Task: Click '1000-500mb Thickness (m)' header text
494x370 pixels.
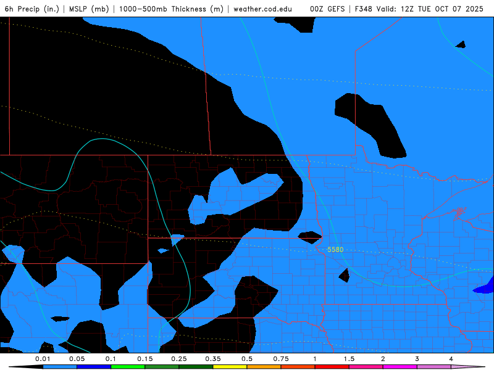Action: click(x=171, y=9)
